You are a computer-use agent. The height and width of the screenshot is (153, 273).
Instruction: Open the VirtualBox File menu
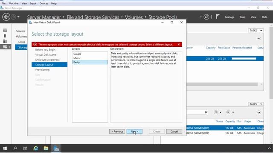point(3,3)
